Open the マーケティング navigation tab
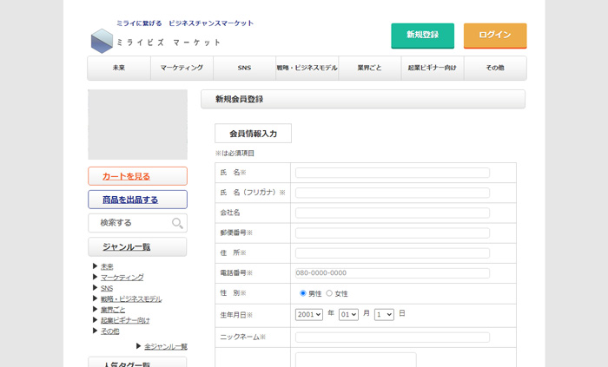 (x=182, y=68)
